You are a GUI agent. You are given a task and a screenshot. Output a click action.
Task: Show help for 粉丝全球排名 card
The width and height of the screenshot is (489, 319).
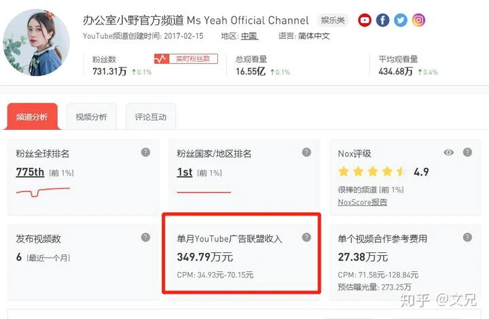pyautogui.click(x=145, y=152)
